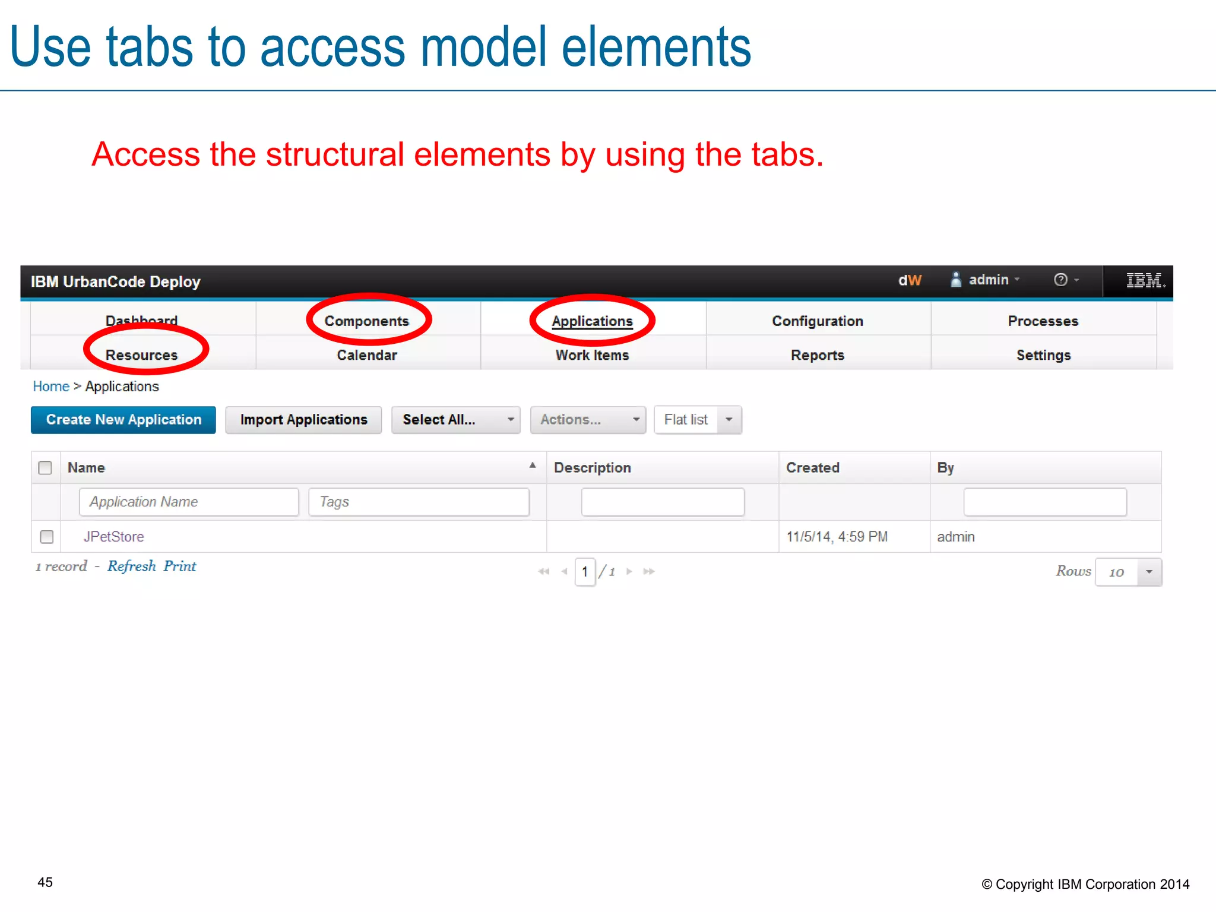
Task: Check the JPetStore row checkbox
Action: (x=47, y=537)
